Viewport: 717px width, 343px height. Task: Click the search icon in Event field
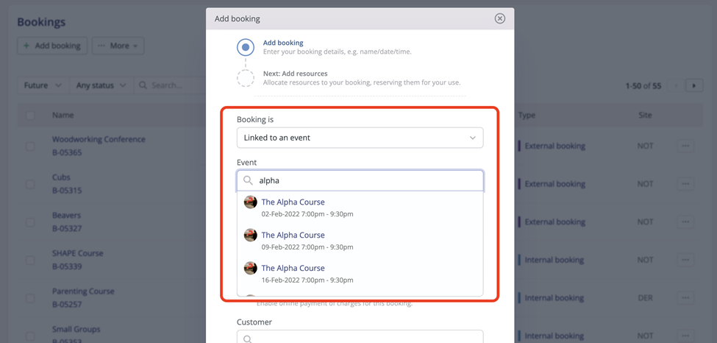(x=249, y=180)
